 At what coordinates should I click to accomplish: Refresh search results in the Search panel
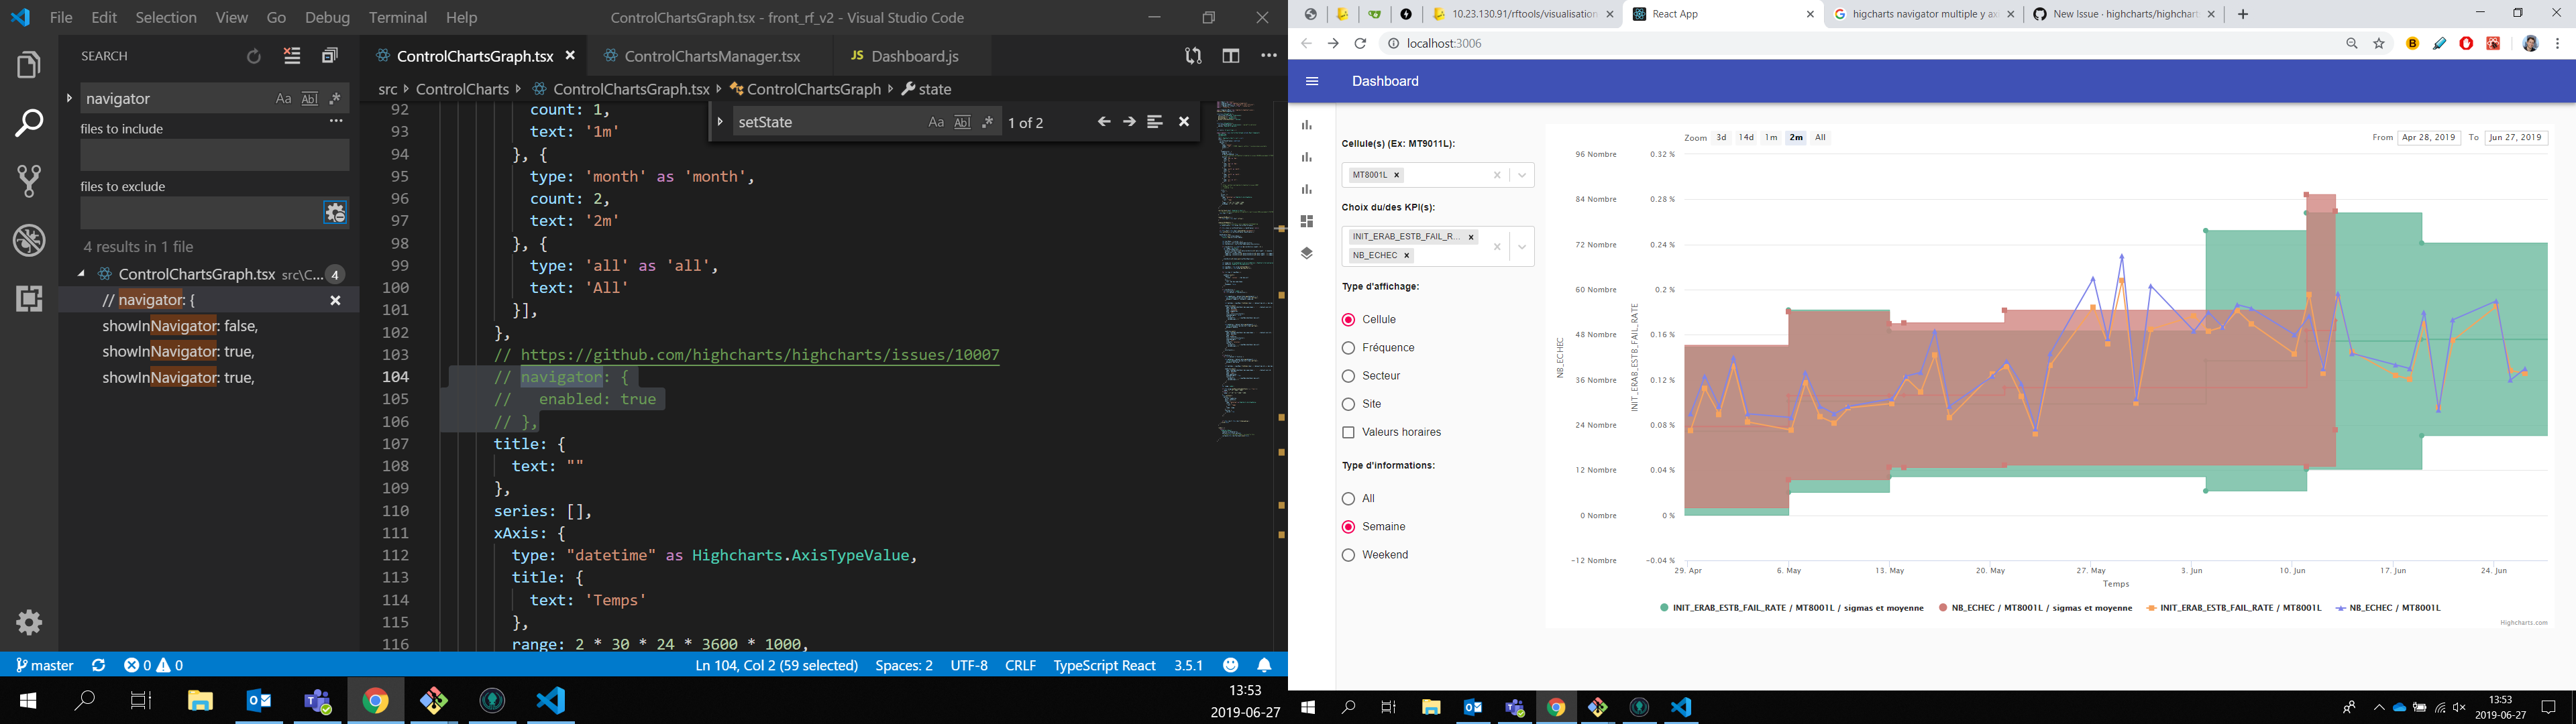pos(254,57)
